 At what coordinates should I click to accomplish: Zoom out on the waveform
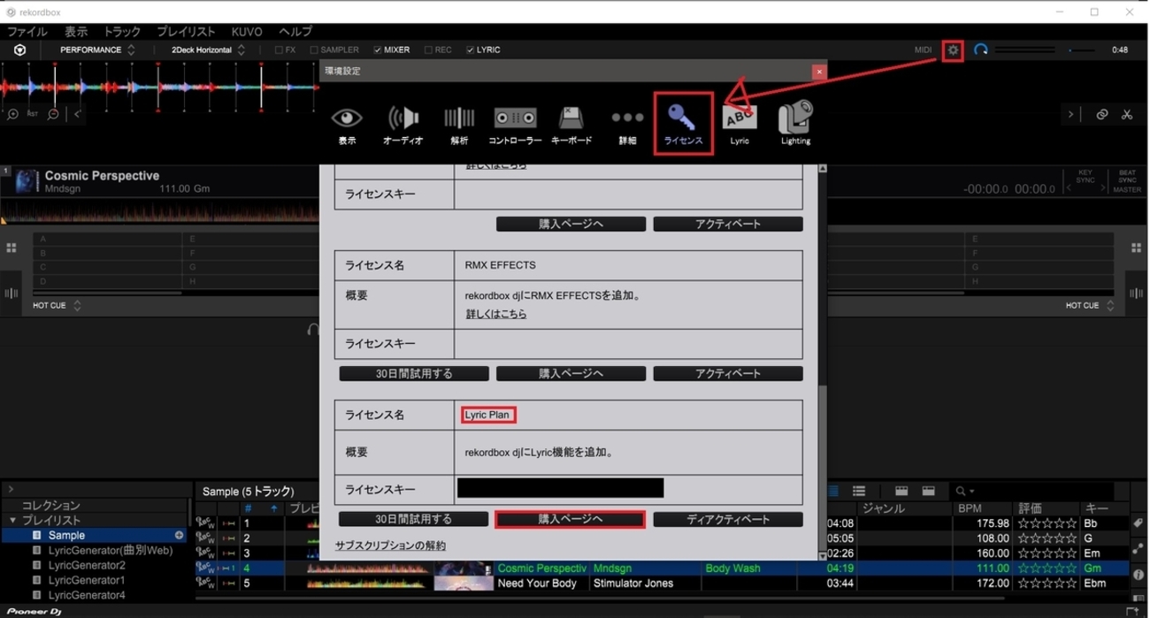(x=53, y=114)
